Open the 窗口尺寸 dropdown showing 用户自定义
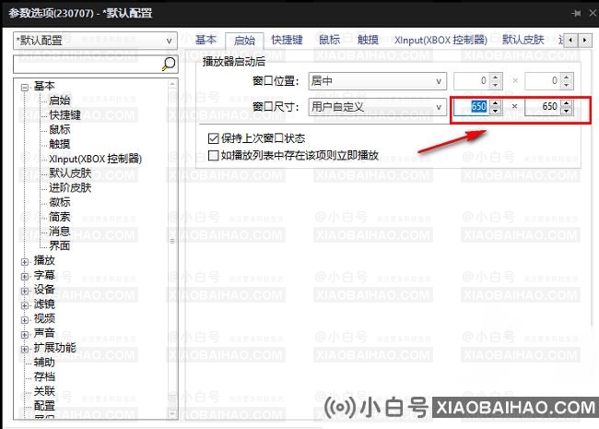 pyautogui.click(x=377, y=107)
